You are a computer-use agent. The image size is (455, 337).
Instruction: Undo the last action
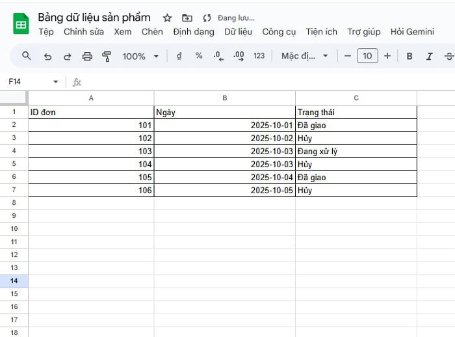point(47,57)
